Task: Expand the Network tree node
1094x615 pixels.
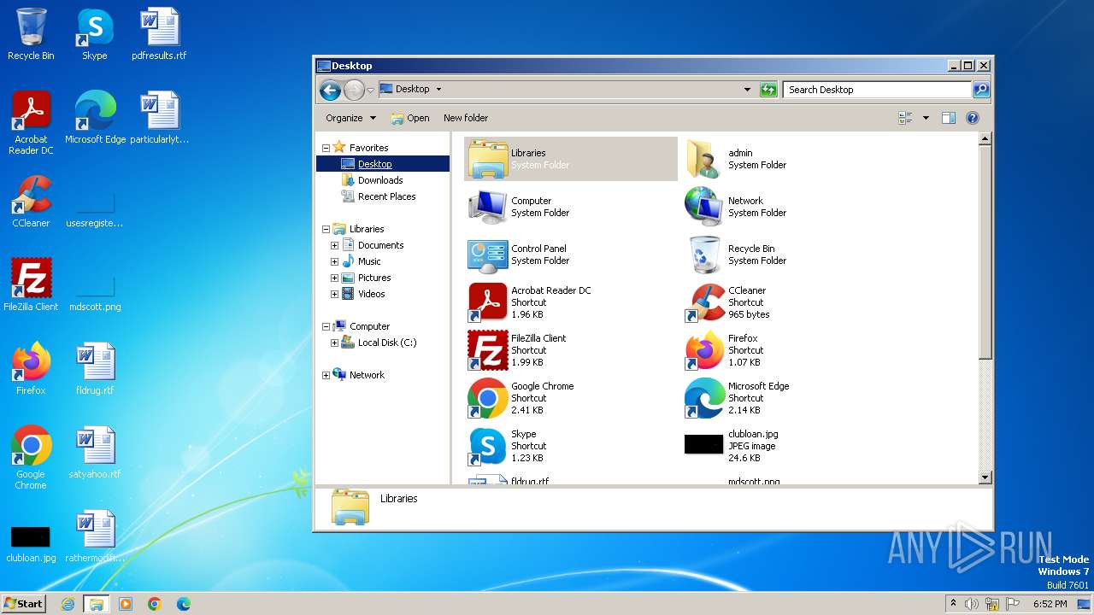Action: [x=326, y=375]
